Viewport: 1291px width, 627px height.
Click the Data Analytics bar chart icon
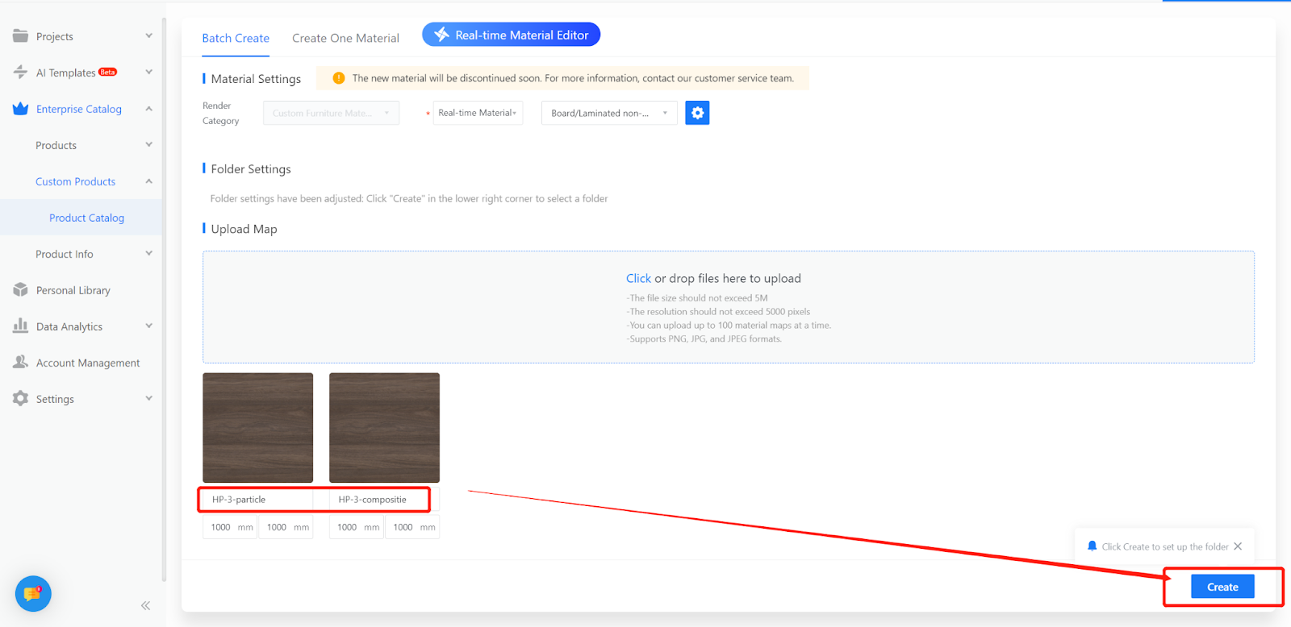pyautogui.click(x=20, y=326)
